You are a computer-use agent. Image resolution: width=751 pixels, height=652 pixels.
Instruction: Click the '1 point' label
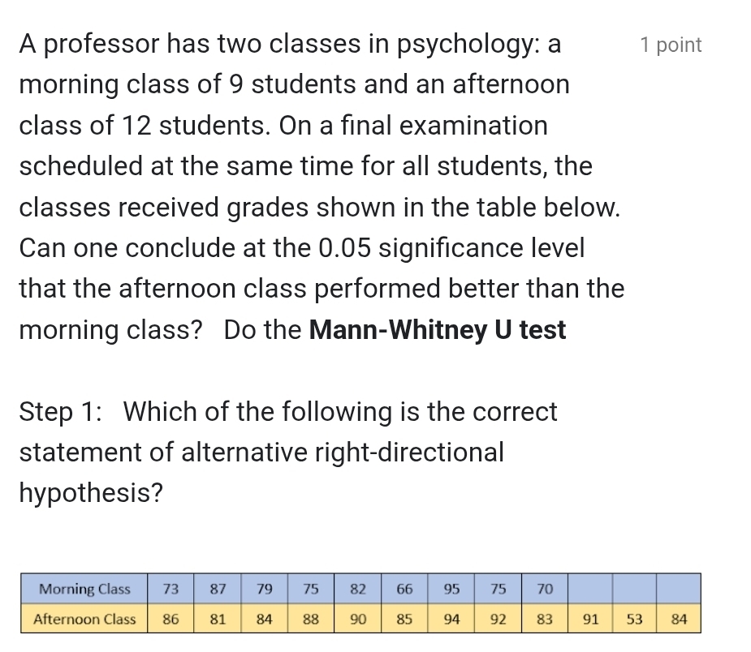point(671,45)
